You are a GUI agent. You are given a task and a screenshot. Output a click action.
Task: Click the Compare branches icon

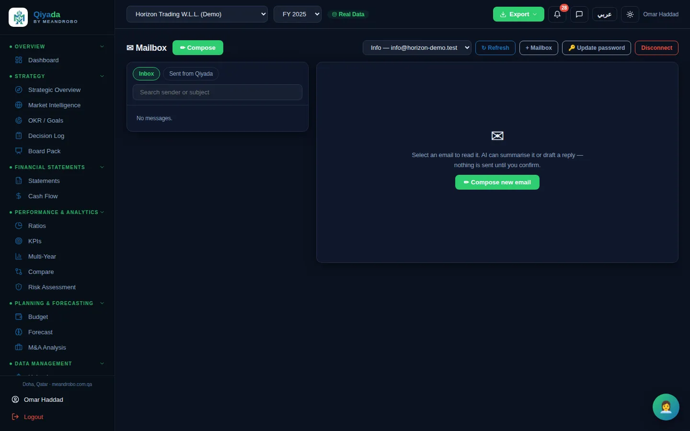pos(19,272)
